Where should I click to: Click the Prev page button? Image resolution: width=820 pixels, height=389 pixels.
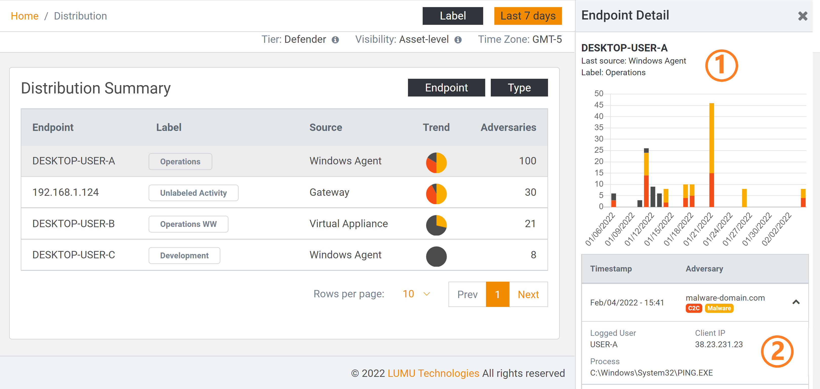[x=467, y=295]
